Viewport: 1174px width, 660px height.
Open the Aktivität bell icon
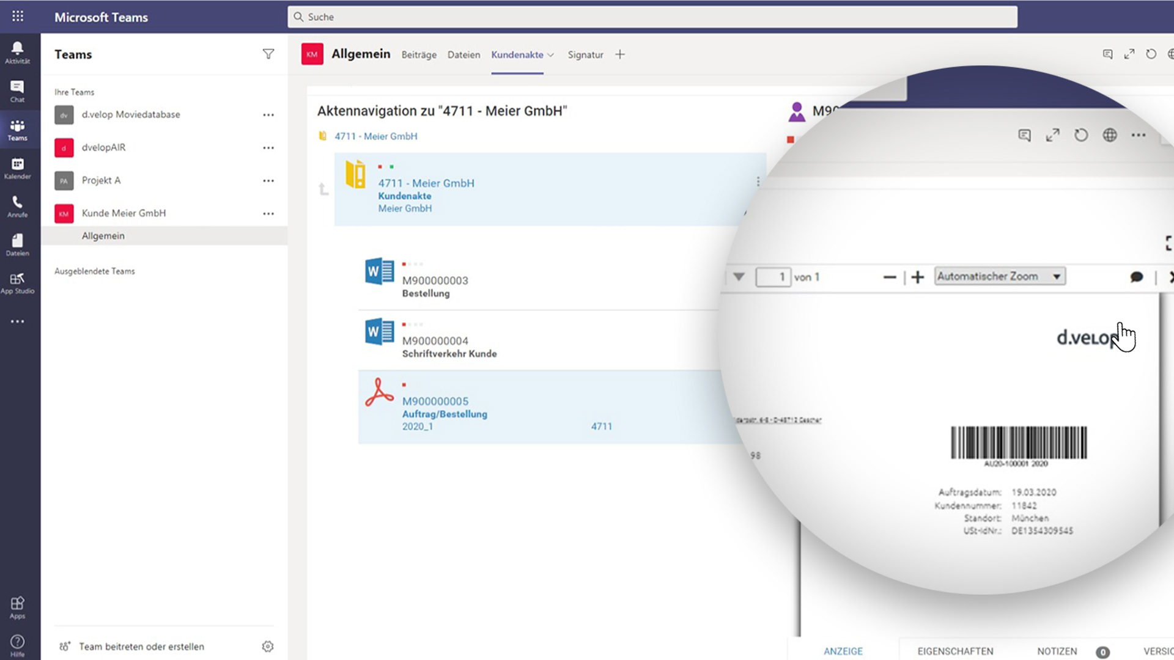tap(17, 52)
